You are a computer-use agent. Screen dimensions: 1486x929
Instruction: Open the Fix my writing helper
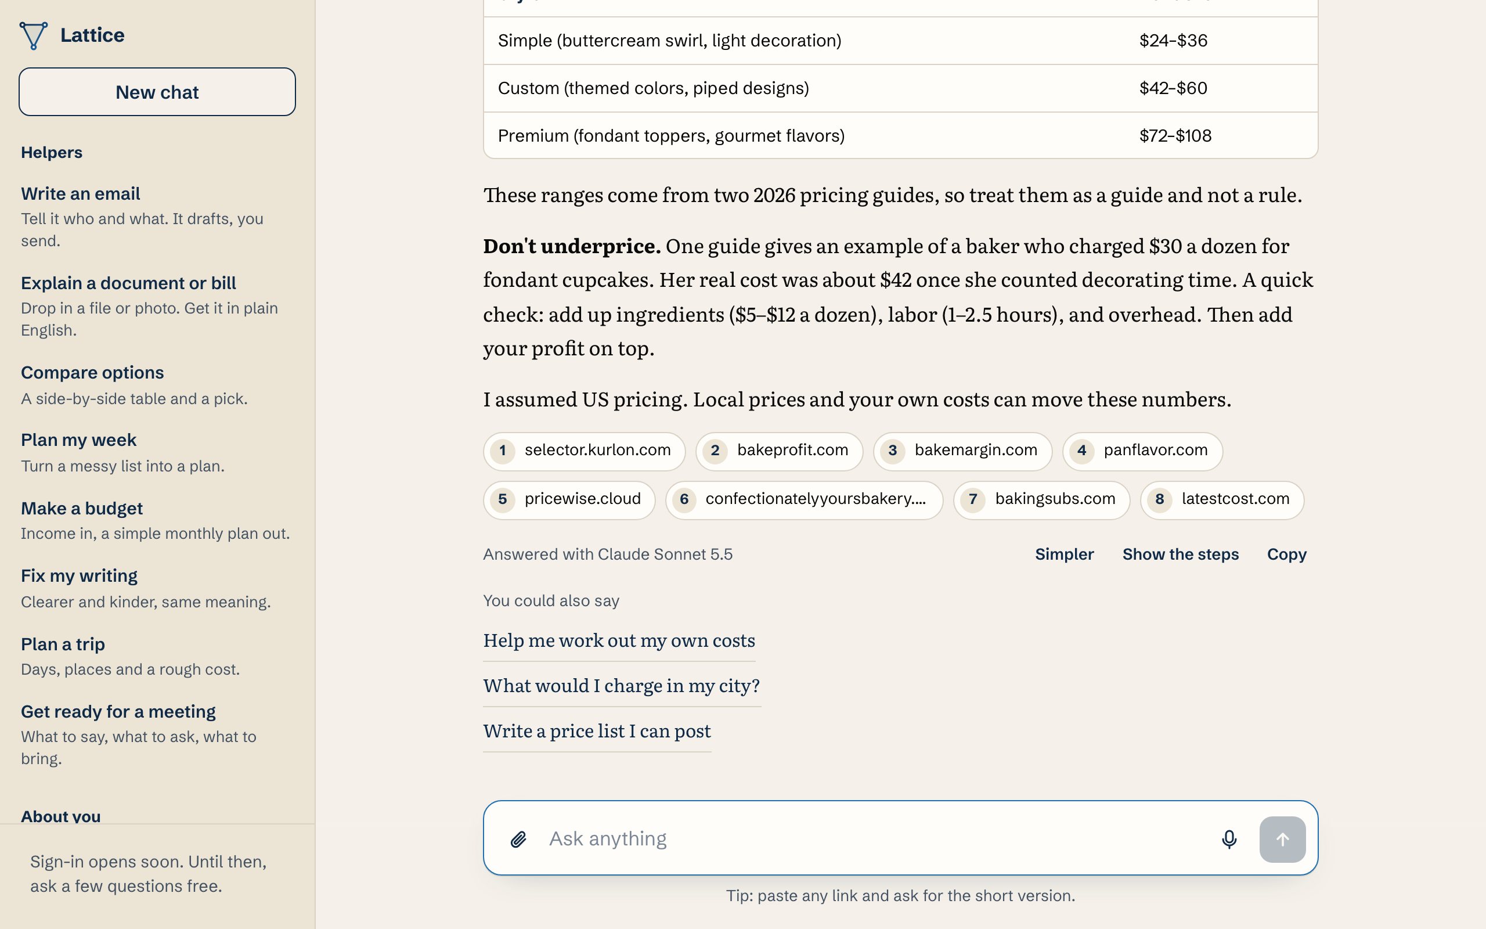coord(157,588)
